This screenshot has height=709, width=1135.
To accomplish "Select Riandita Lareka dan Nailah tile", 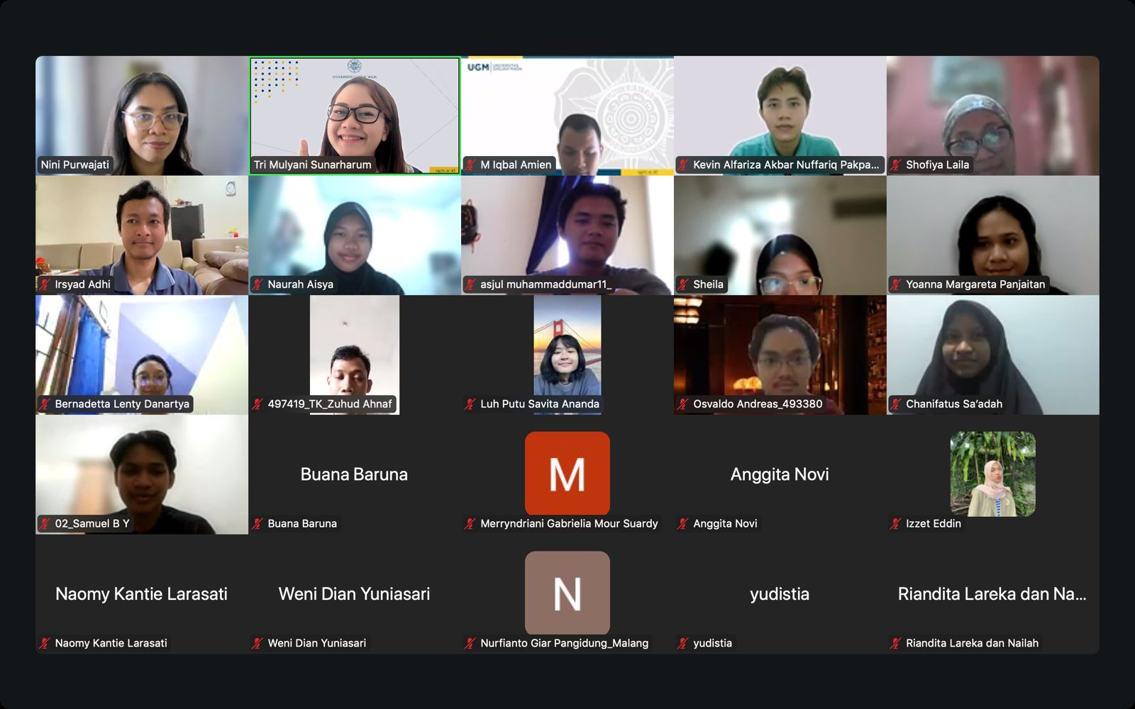I will click(x=993, y=594).
